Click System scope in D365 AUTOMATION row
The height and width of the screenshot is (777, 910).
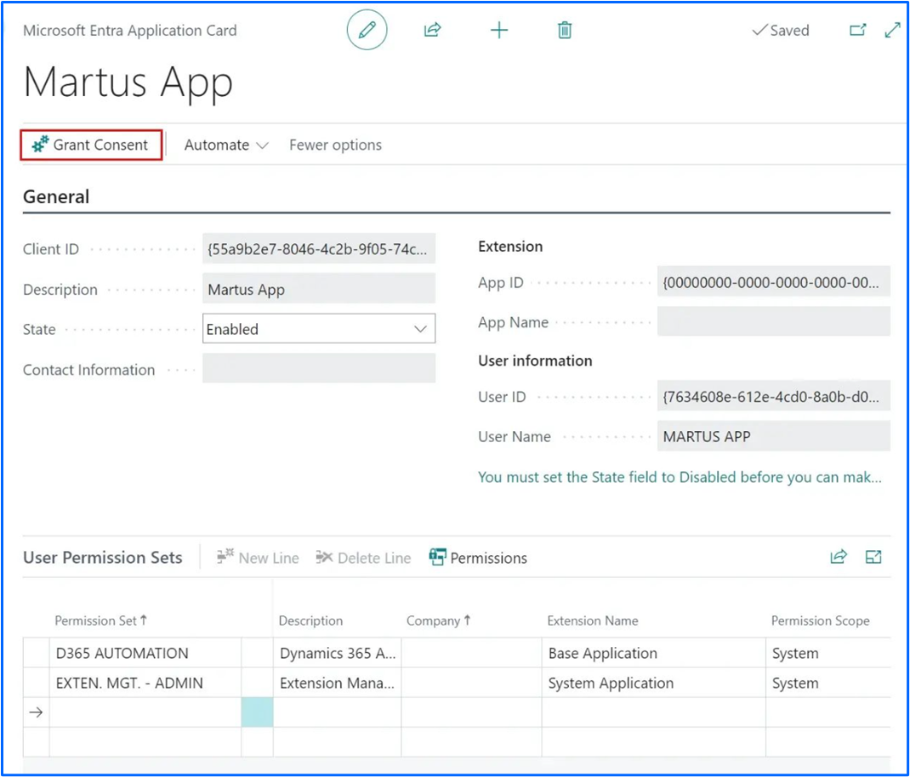pos(828,653)
